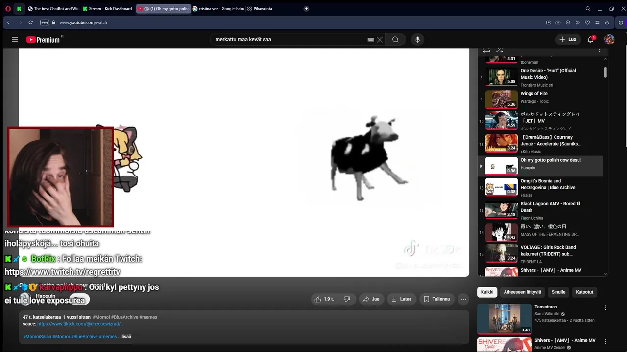
Task: Expand description with ...lisää
Action: tap(124, 336)
